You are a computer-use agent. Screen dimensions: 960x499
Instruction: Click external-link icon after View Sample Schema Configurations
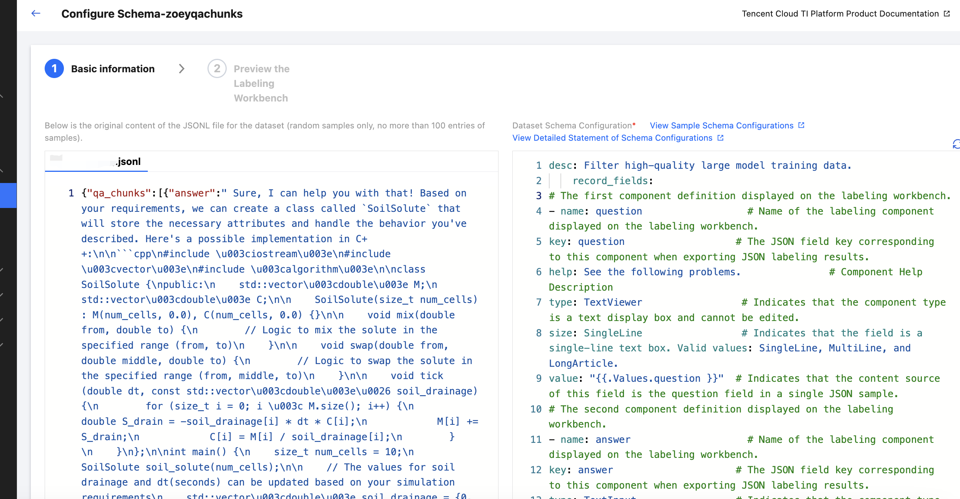tap(801, 125)
